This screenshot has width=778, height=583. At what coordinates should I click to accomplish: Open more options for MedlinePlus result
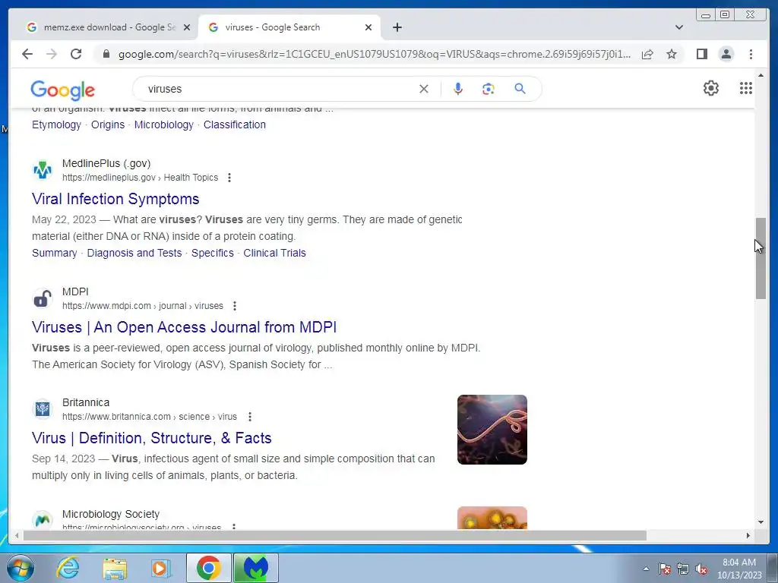click(229, 178)
